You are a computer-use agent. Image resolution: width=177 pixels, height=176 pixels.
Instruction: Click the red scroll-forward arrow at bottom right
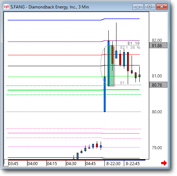[x=164, y=163]
